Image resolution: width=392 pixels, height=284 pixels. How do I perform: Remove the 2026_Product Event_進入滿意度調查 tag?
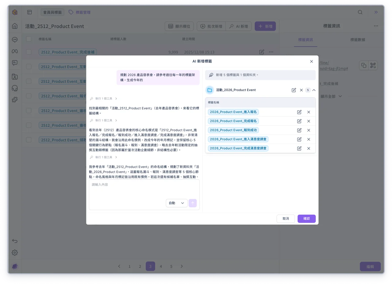click(309, 139)
